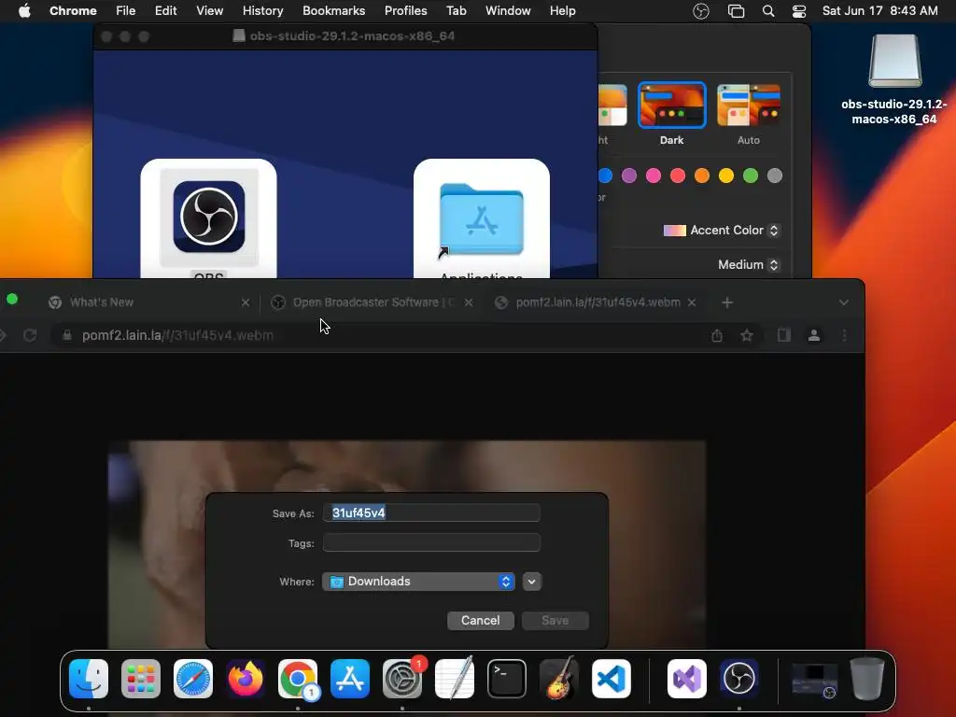Select Auto appearance mode
Screen dimensions: 956x717
point(749,105)
